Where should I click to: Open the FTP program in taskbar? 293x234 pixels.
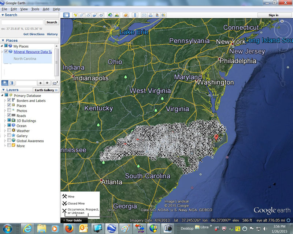coord(140,229)
